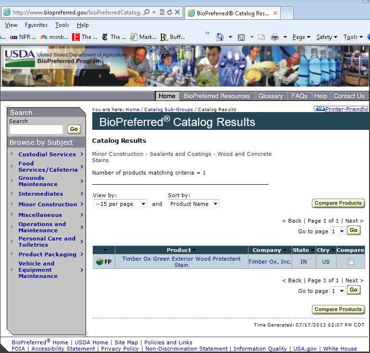Go to Catalog Sub-Groups breadcrumb
The width and height of the screenshot is (370, 353).
tap(169, 109)
